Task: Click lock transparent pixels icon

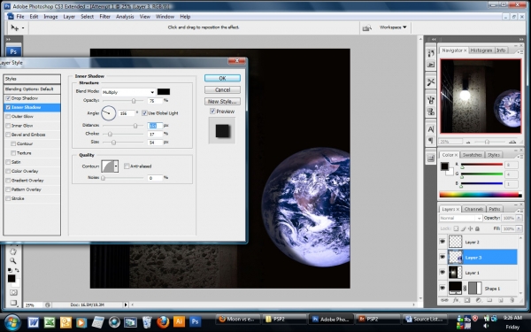Action: click(456, 228)
